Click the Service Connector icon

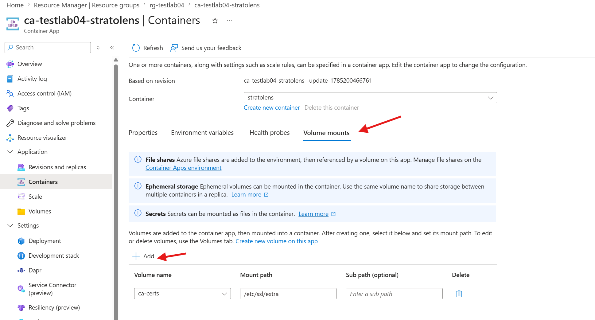(x=21, y=289)
